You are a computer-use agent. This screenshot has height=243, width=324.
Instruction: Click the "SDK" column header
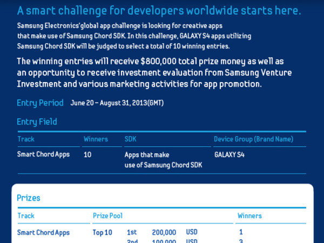[130, 139]
